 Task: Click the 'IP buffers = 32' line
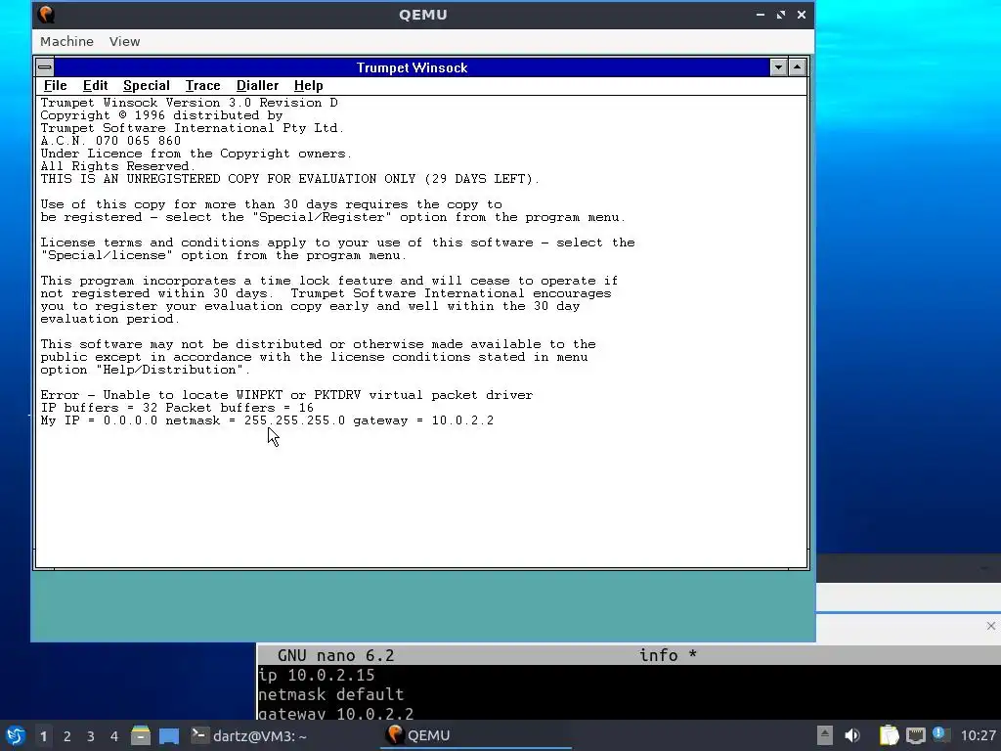click(x=177, y=408)
